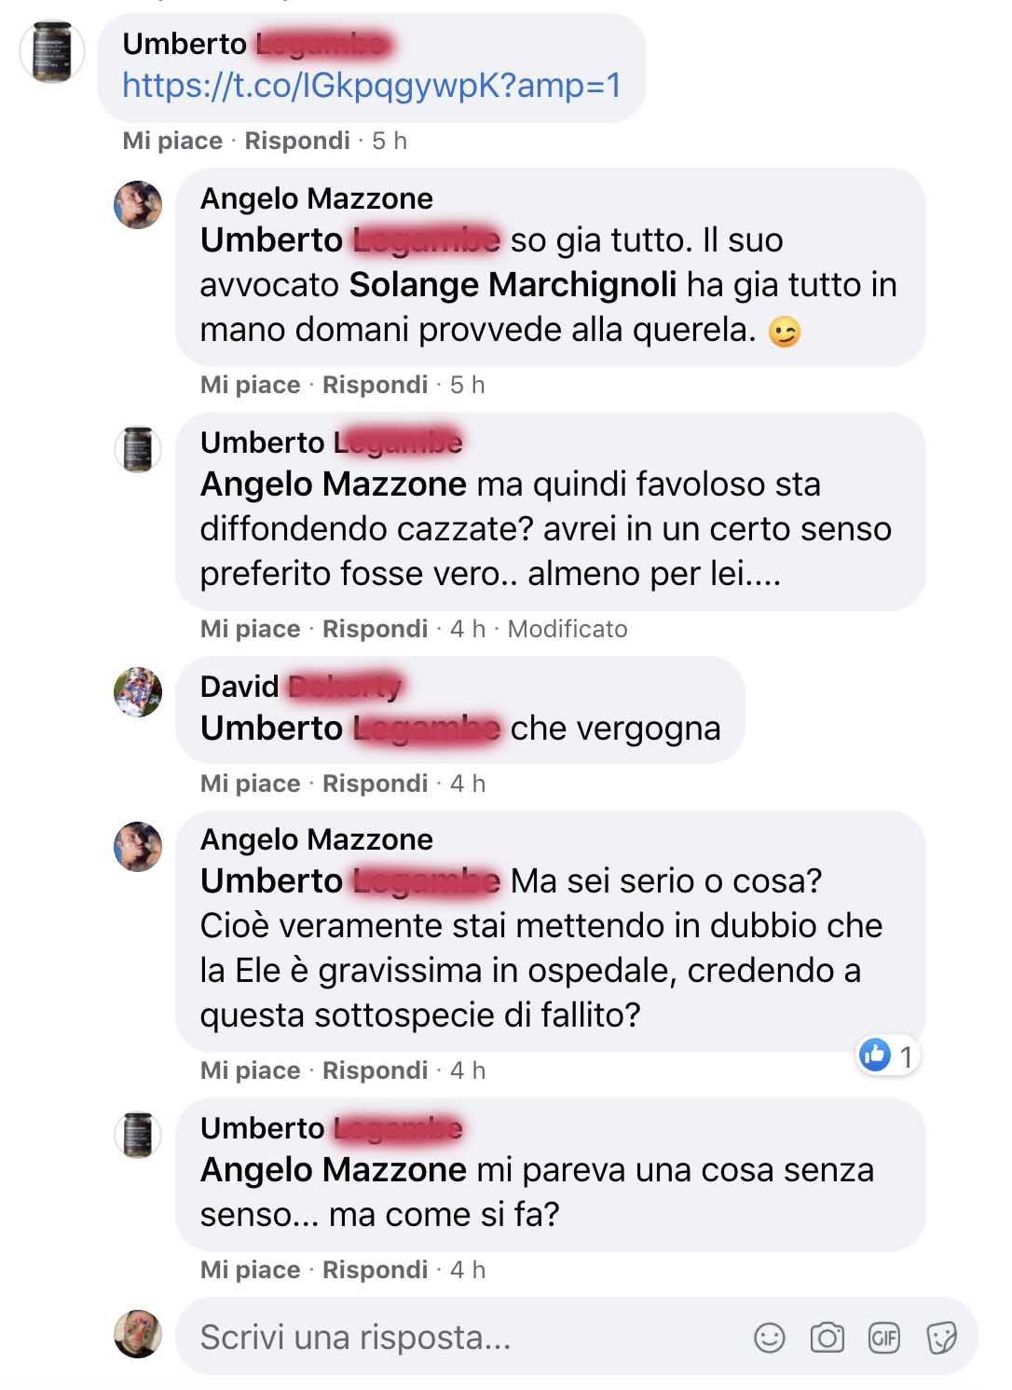Open Angelo Mazzone's avatar on first reply

coord(138,204)
